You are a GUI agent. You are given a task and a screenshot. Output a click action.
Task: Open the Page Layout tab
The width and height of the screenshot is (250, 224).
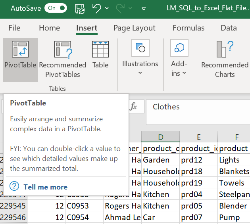point(134,28)
